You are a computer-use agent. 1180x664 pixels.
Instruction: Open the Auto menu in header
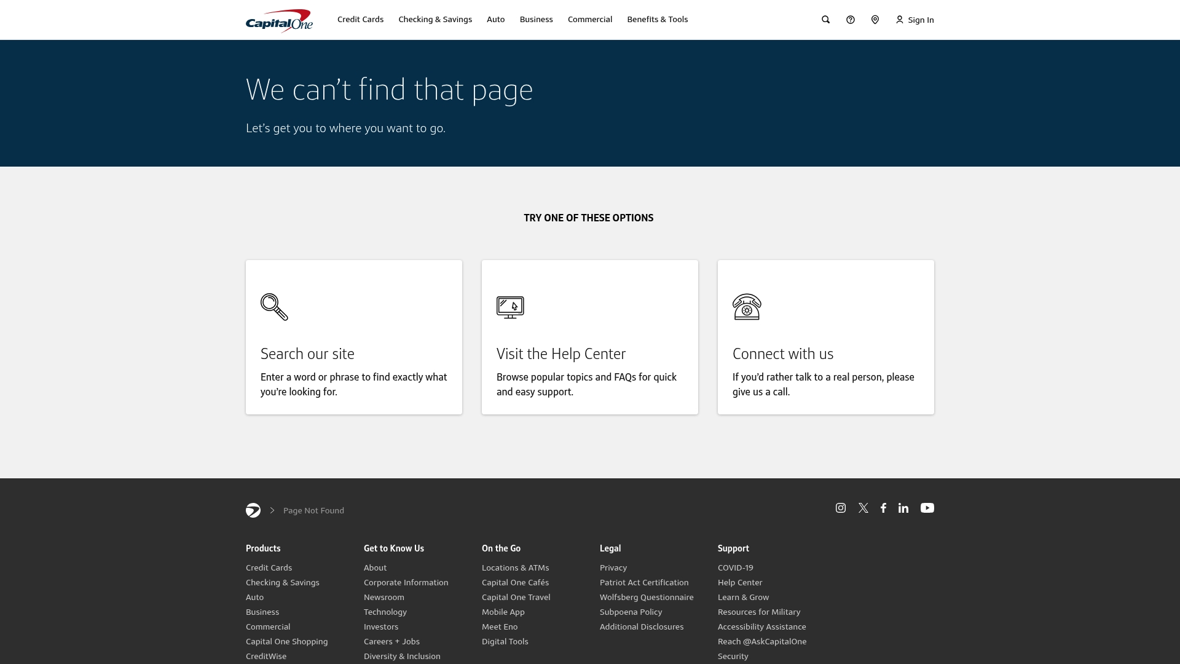[495, 20]
